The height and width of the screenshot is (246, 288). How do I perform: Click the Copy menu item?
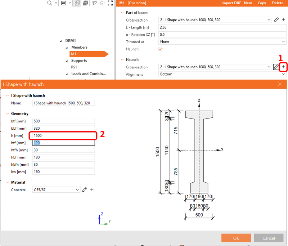click(262, 3)
